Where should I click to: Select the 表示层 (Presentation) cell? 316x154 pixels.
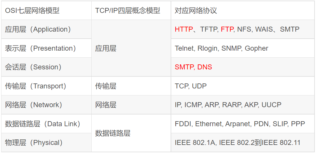[46, 48]
